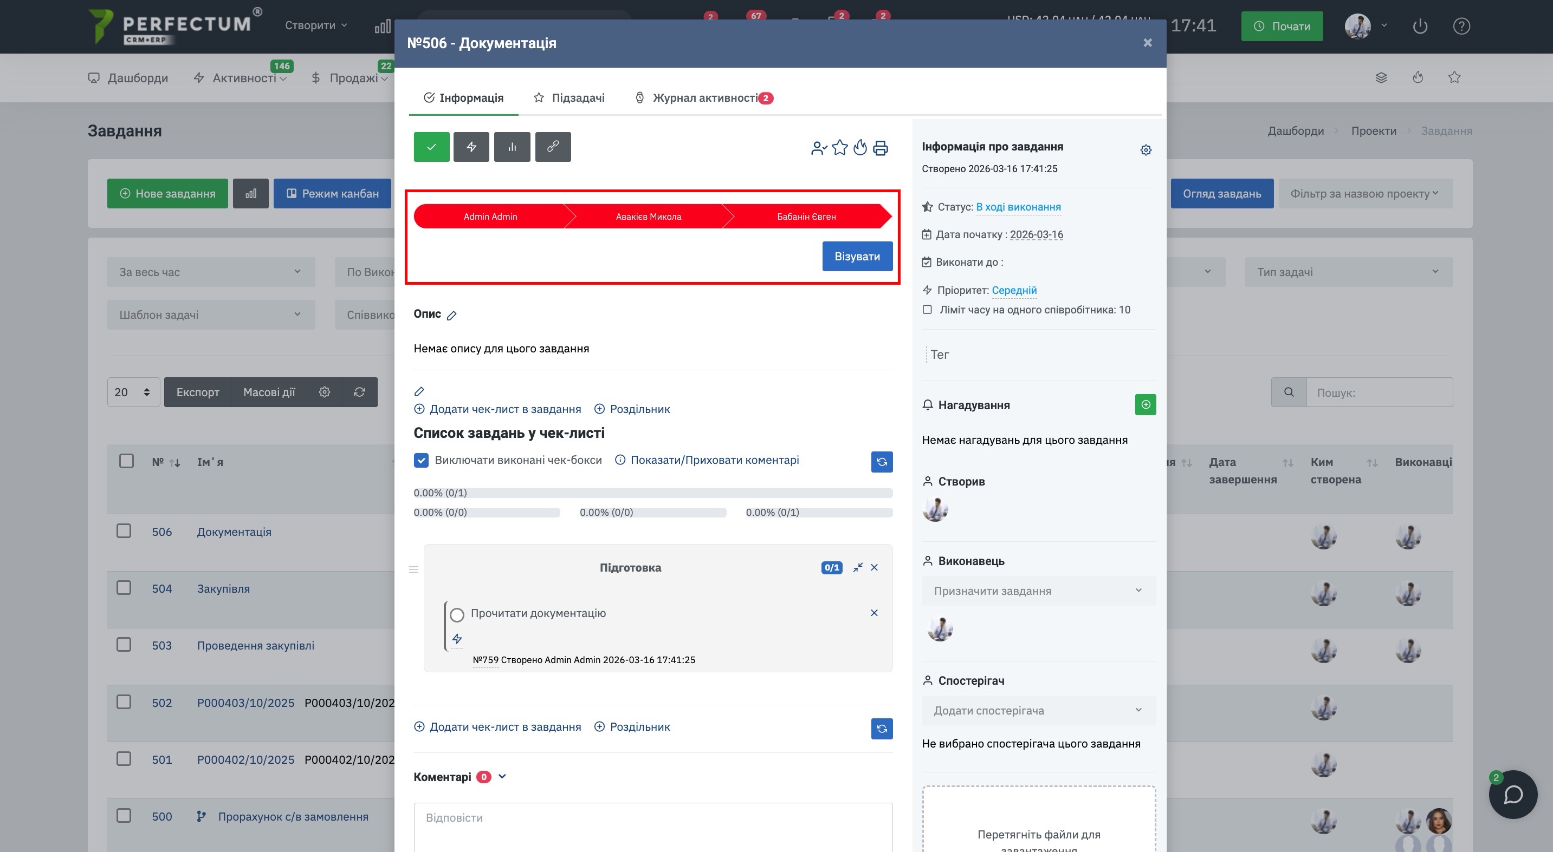Open Додати спостерігача dropdown
This screenshot has width=1553, height=852.
coord(1038,711)
